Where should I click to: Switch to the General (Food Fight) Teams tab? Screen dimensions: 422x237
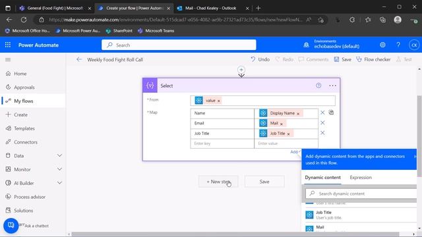click(55, 8)
